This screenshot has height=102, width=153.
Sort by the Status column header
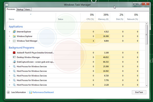(60, 19)
